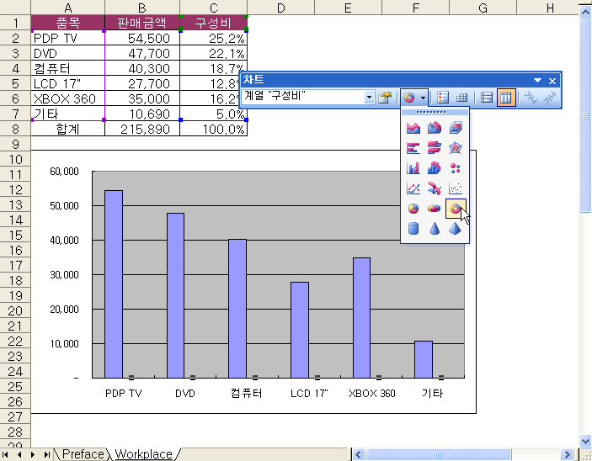Select the 3-D column chart type
The height and width of the screenshot is (461, 592).
(x=435, y=168)
